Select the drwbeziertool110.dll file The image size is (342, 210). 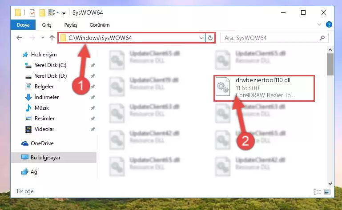[x=264, y=88]
